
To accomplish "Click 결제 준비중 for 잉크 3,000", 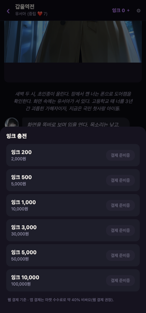I will coord(121,230).
